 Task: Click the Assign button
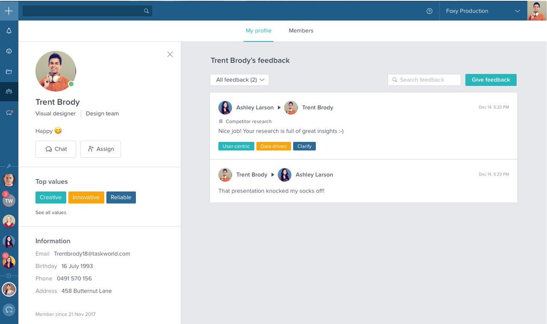100,149
